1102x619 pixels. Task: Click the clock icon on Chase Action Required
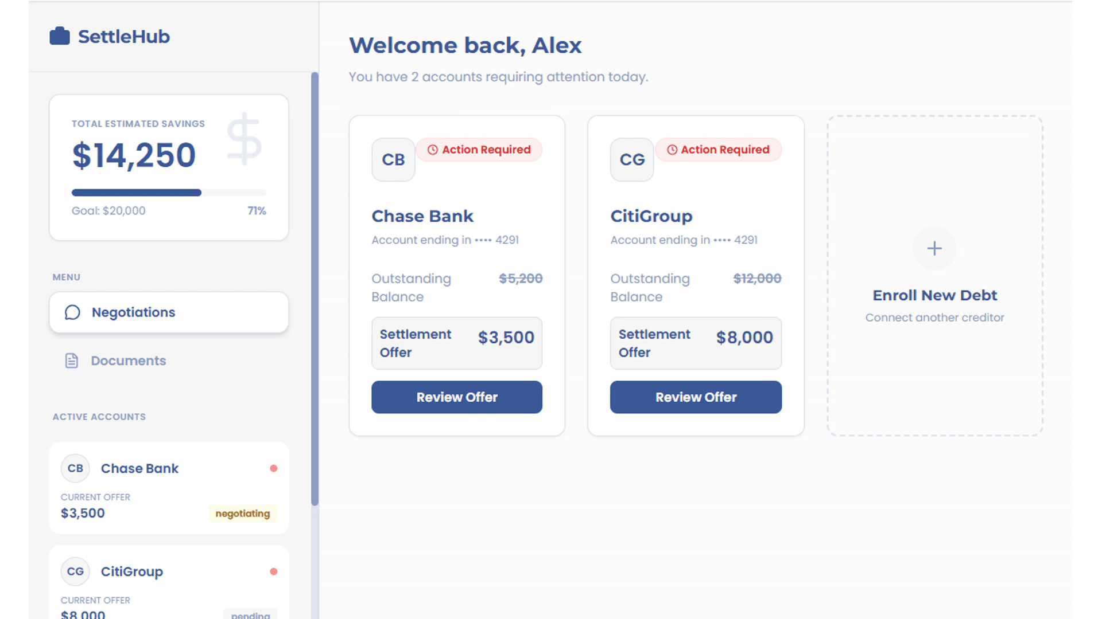pos(433,150)
